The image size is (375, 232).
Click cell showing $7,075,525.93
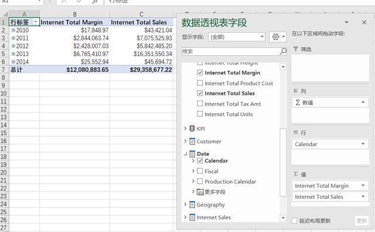tap(141, 38)
